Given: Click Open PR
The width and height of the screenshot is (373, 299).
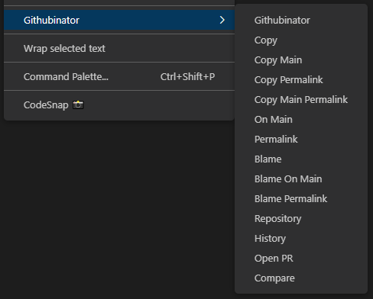Looking at the screenshot, I should point(301,259).
